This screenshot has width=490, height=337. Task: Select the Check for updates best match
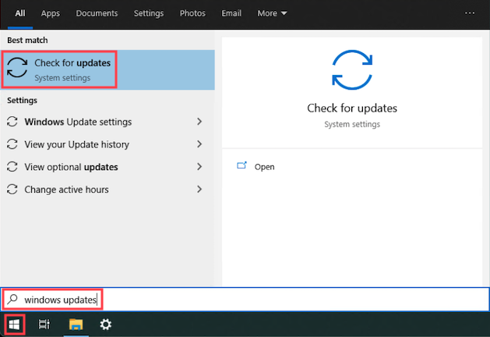coord(60,69)
